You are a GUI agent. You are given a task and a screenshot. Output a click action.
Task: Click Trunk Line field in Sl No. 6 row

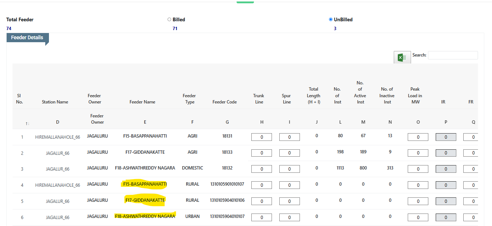click(262, 218)
